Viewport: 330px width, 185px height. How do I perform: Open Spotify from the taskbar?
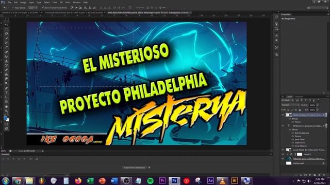click(x=150, y=180)
